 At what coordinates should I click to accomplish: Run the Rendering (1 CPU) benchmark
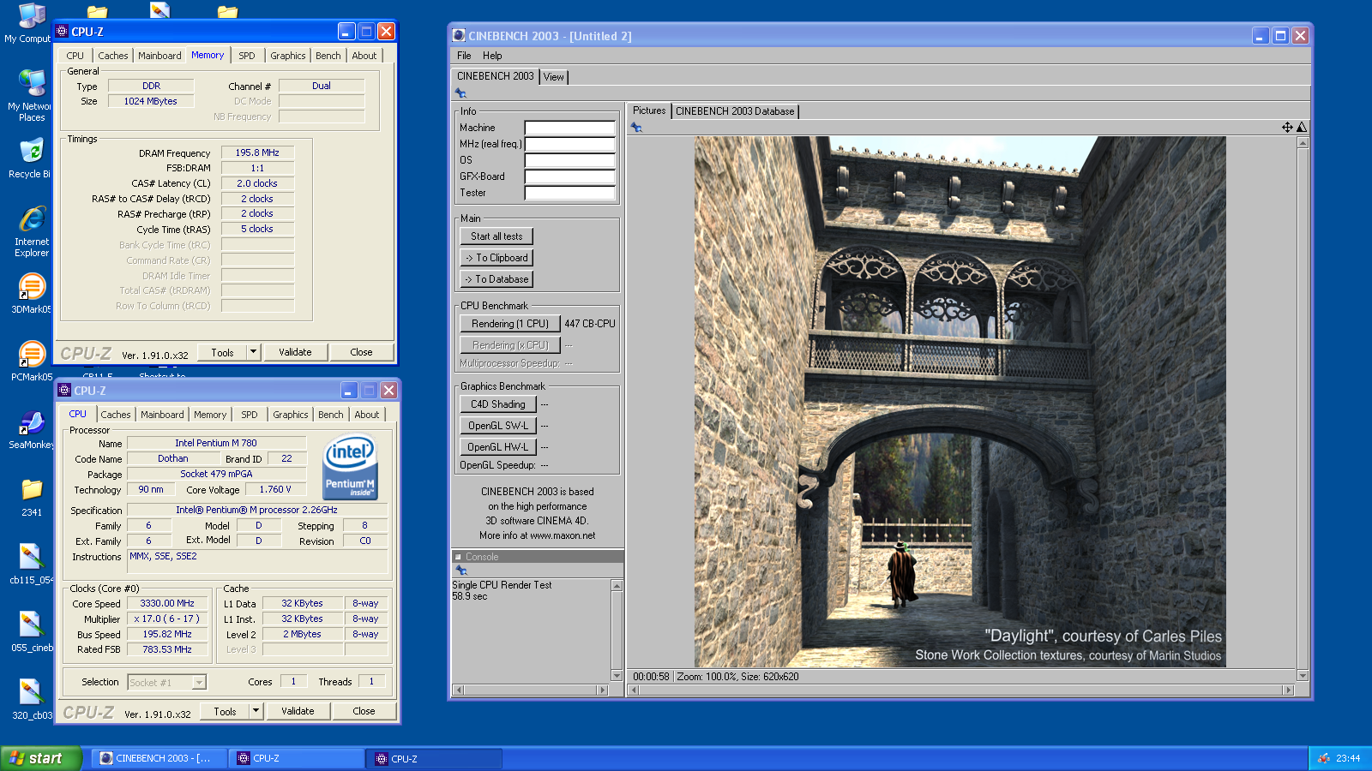[510, 324]
